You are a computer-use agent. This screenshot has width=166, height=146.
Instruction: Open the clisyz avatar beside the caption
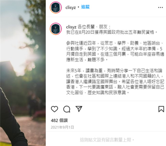click(56, 29)
